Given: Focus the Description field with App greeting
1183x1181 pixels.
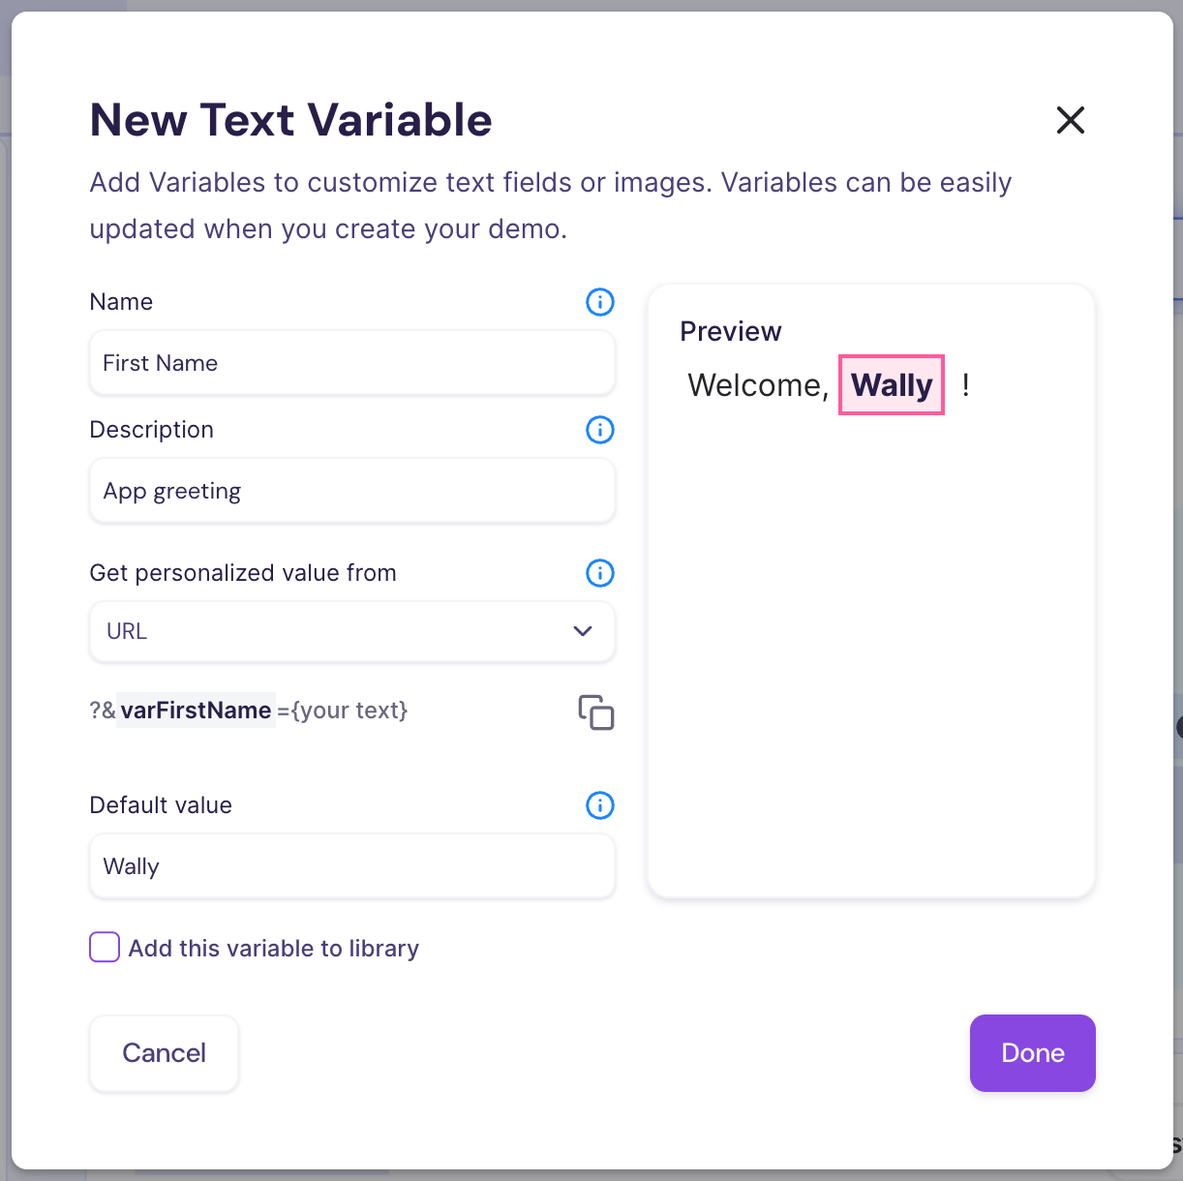Looking at the screenshot, I should 352,491.
